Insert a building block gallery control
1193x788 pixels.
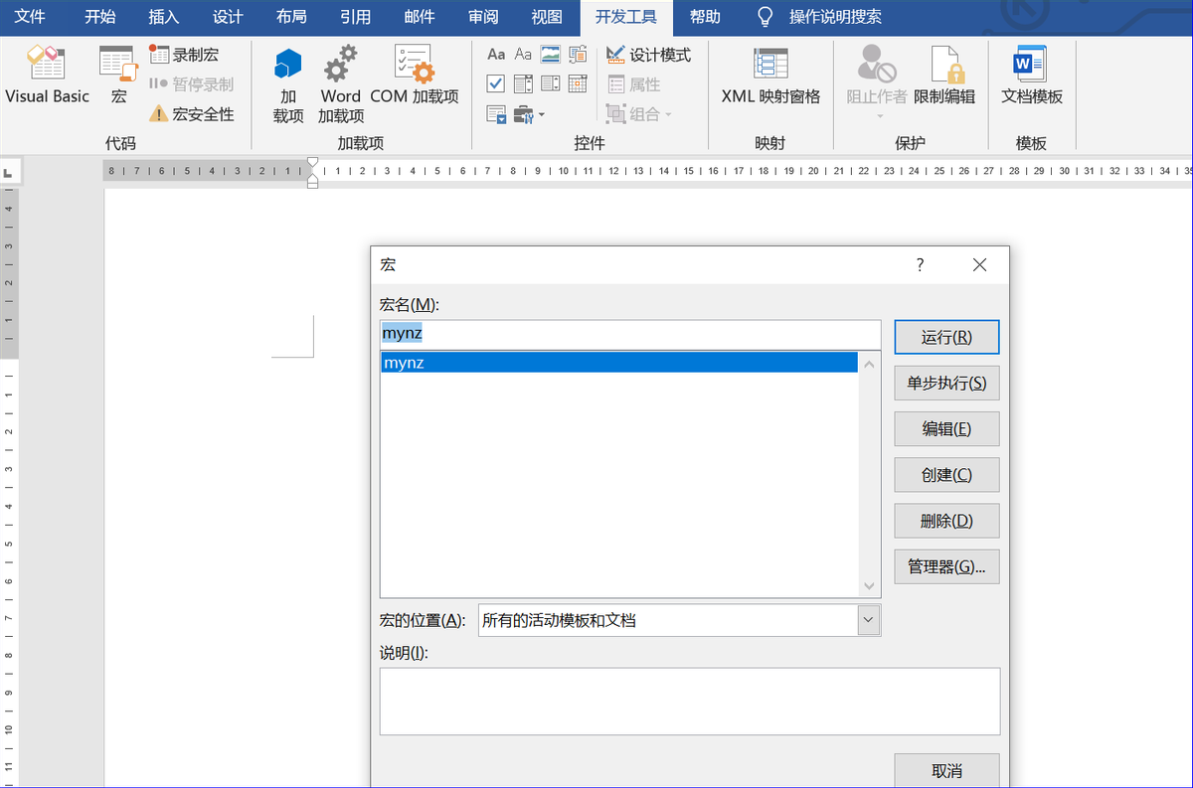[x=577, y=55]
